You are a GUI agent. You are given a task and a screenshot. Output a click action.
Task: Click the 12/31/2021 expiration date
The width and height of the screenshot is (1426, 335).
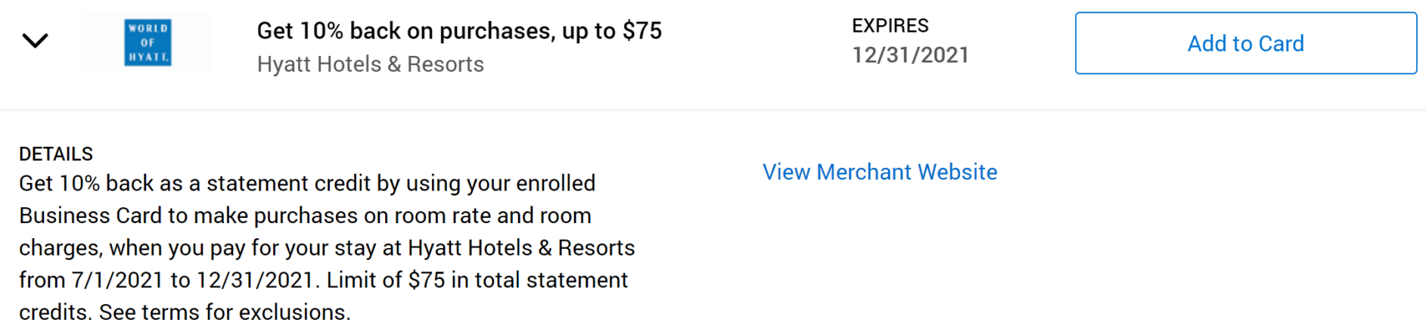click(911, 55)
